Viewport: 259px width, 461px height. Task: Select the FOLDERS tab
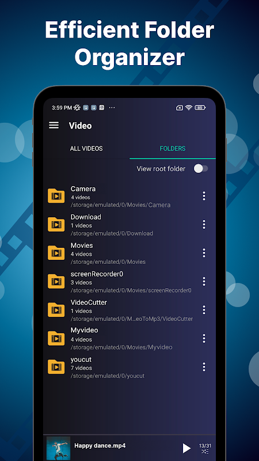pyautogui.click(x=173, y=149)
